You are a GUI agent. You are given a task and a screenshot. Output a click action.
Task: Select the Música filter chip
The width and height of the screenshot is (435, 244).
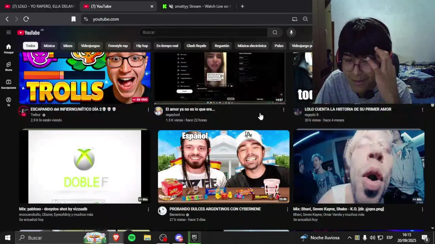click(x=49, y=46)
